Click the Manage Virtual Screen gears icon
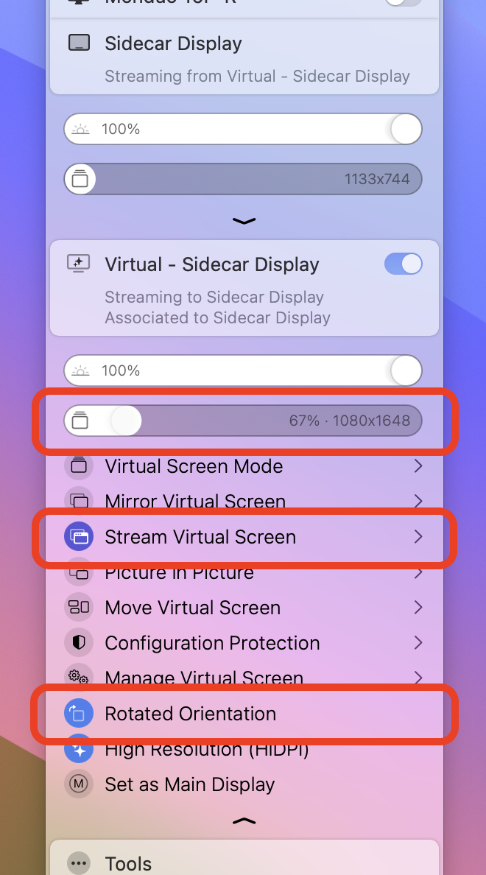Viewport: 486px width, 875px height. [79, 677]
